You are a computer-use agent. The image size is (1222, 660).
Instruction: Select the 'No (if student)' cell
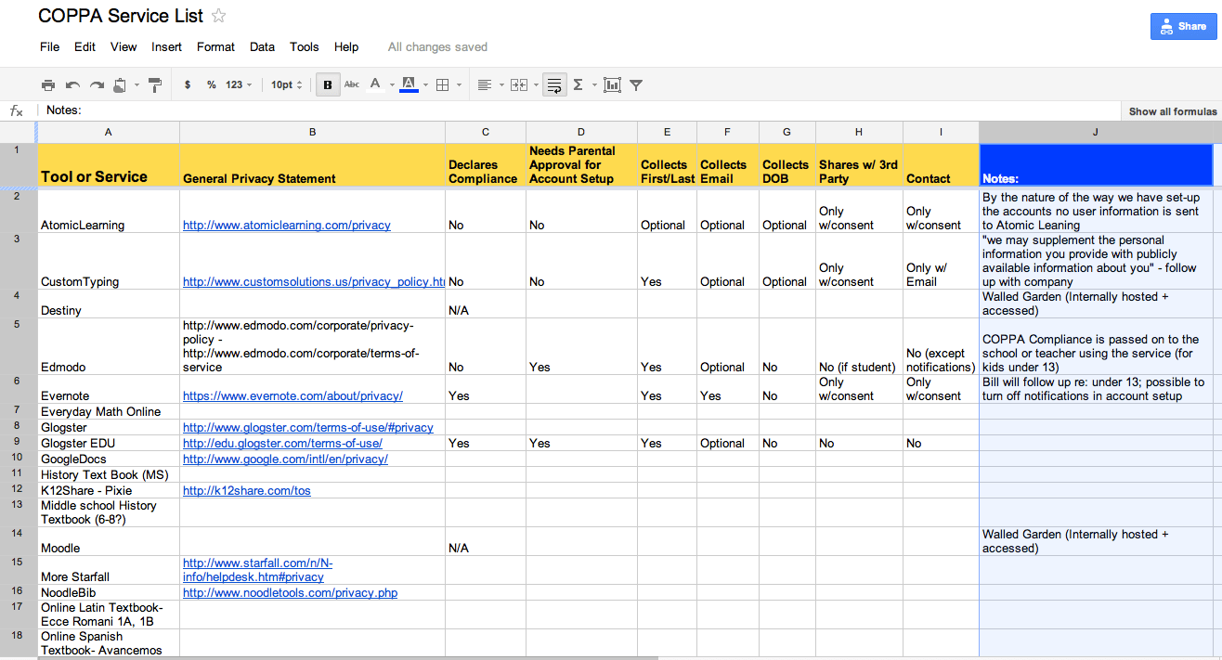coord(860,346)
